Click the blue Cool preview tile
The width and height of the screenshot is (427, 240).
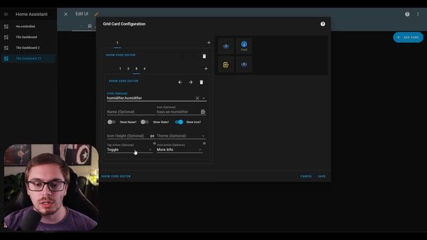[244, 46]
